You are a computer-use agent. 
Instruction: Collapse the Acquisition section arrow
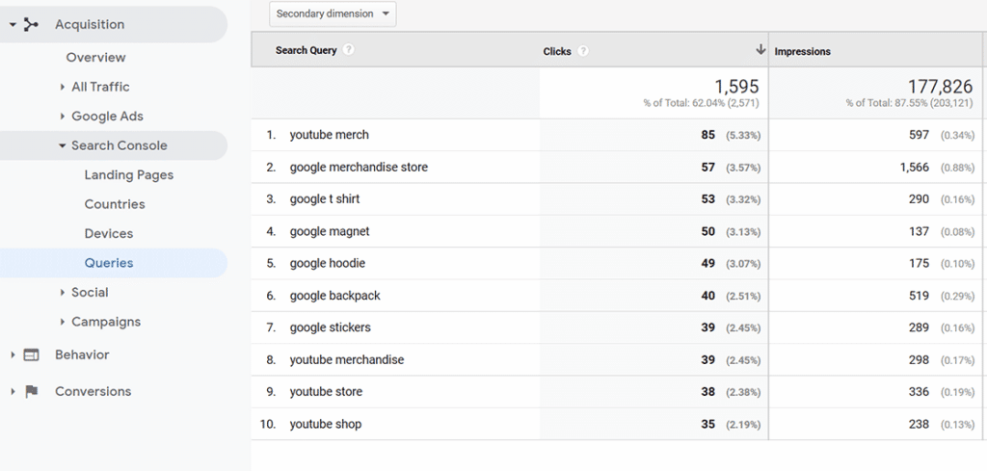(x=13, y=25)
